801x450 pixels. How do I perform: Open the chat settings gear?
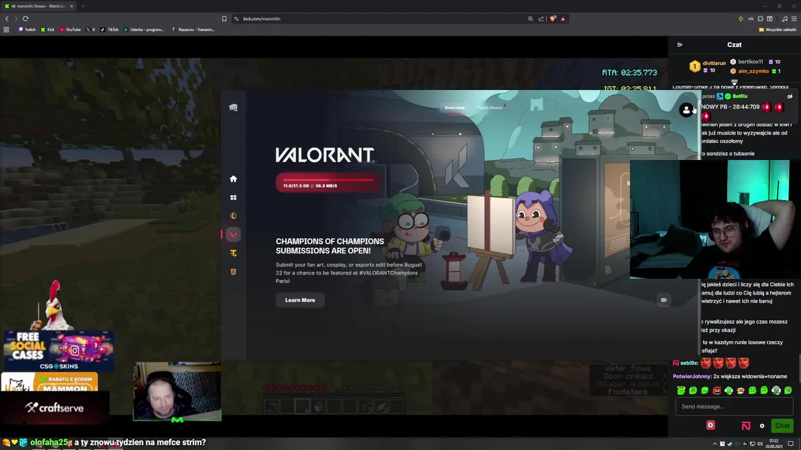[x=762, y=426]
